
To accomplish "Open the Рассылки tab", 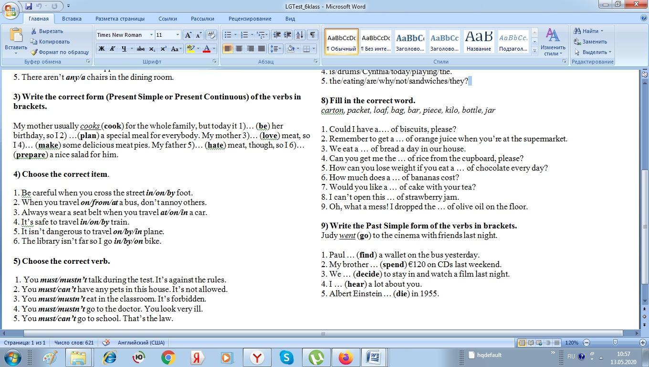I will tap(202, 19).
